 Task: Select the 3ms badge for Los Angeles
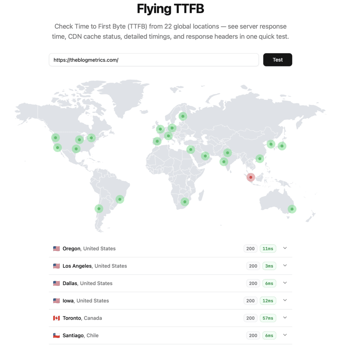tap(269, 266)
